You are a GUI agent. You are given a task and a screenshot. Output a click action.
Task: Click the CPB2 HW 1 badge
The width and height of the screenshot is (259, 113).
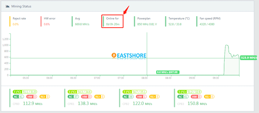click(x=141, y=97)
